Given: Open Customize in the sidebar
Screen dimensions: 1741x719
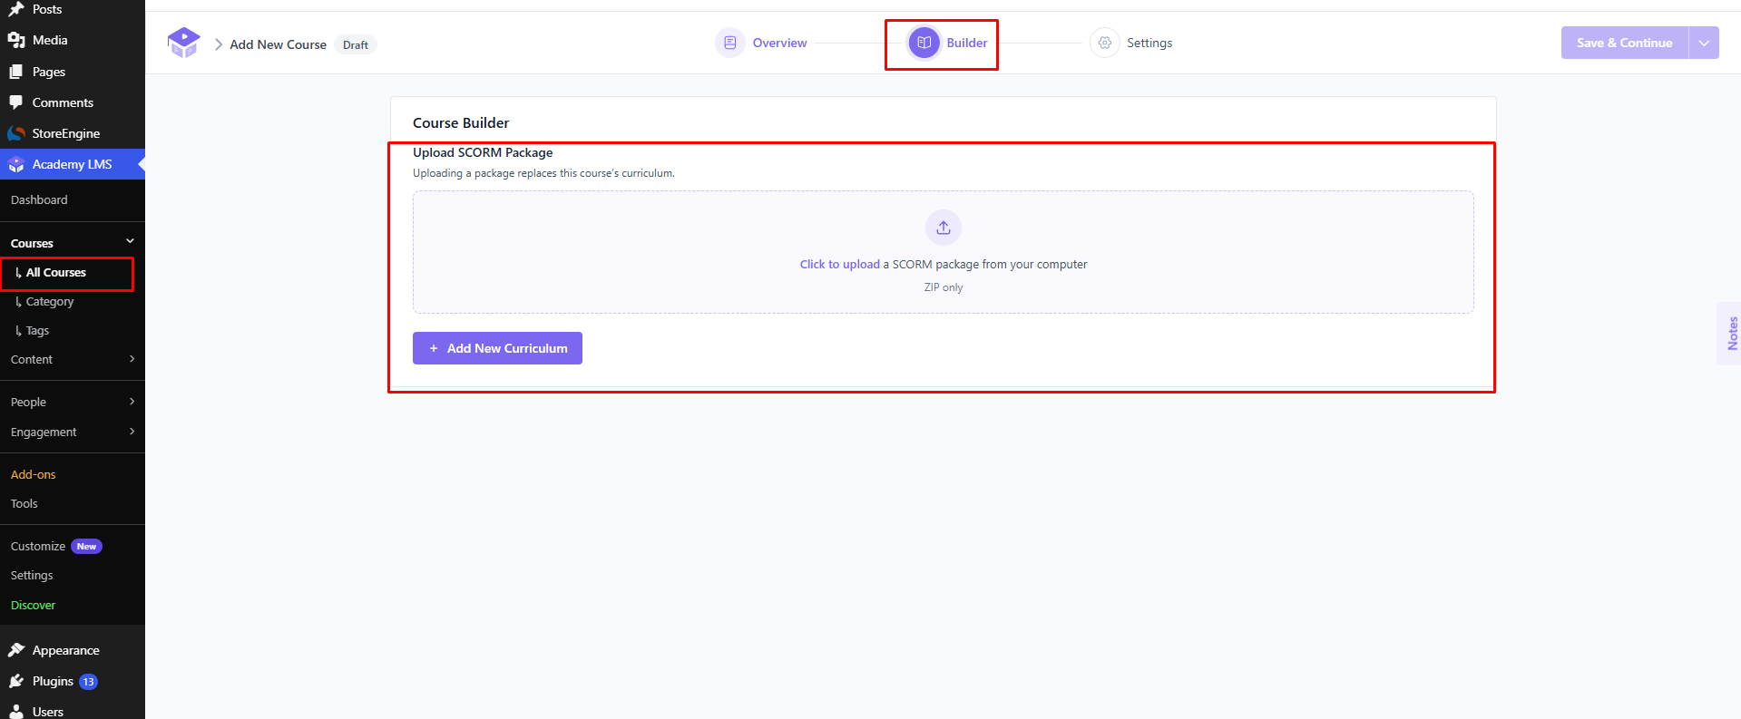Looking at the screenshot, I should click(x=38, y=546).
